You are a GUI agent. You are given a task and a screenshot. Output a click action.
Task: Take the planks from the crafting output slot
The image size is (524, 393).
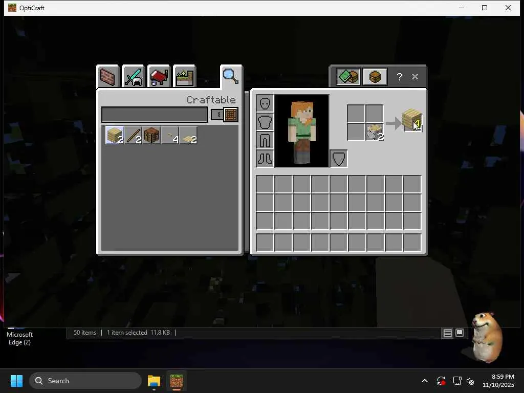pos(412,120)
